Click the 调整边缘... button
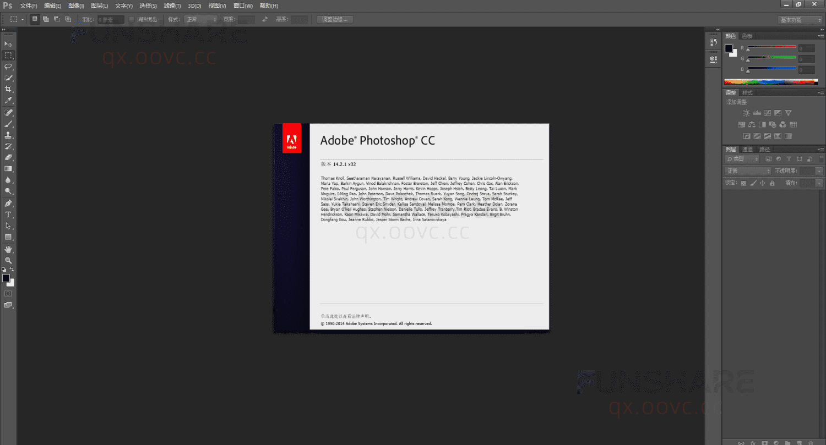Image resolution: width=826 pixels, height=445 pixels. pos(335,19)
